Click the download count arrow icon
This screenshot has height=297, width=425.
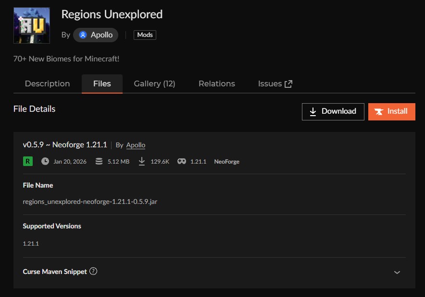(142, 161)
